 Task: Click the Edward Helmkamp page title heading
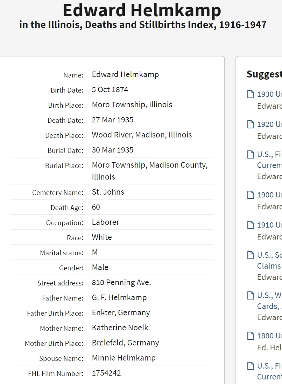coord(142,11)
